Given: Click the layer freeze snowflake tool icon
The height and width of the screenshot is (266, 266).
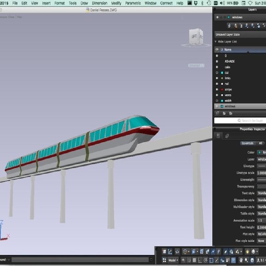Looking at the screenshot, I should point(258,26).
